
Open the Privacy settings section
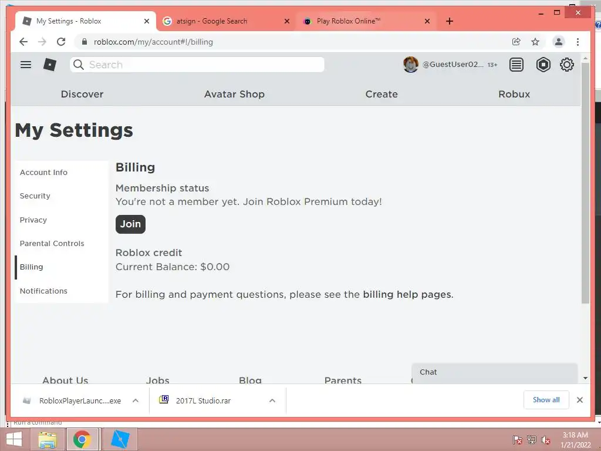61,220
